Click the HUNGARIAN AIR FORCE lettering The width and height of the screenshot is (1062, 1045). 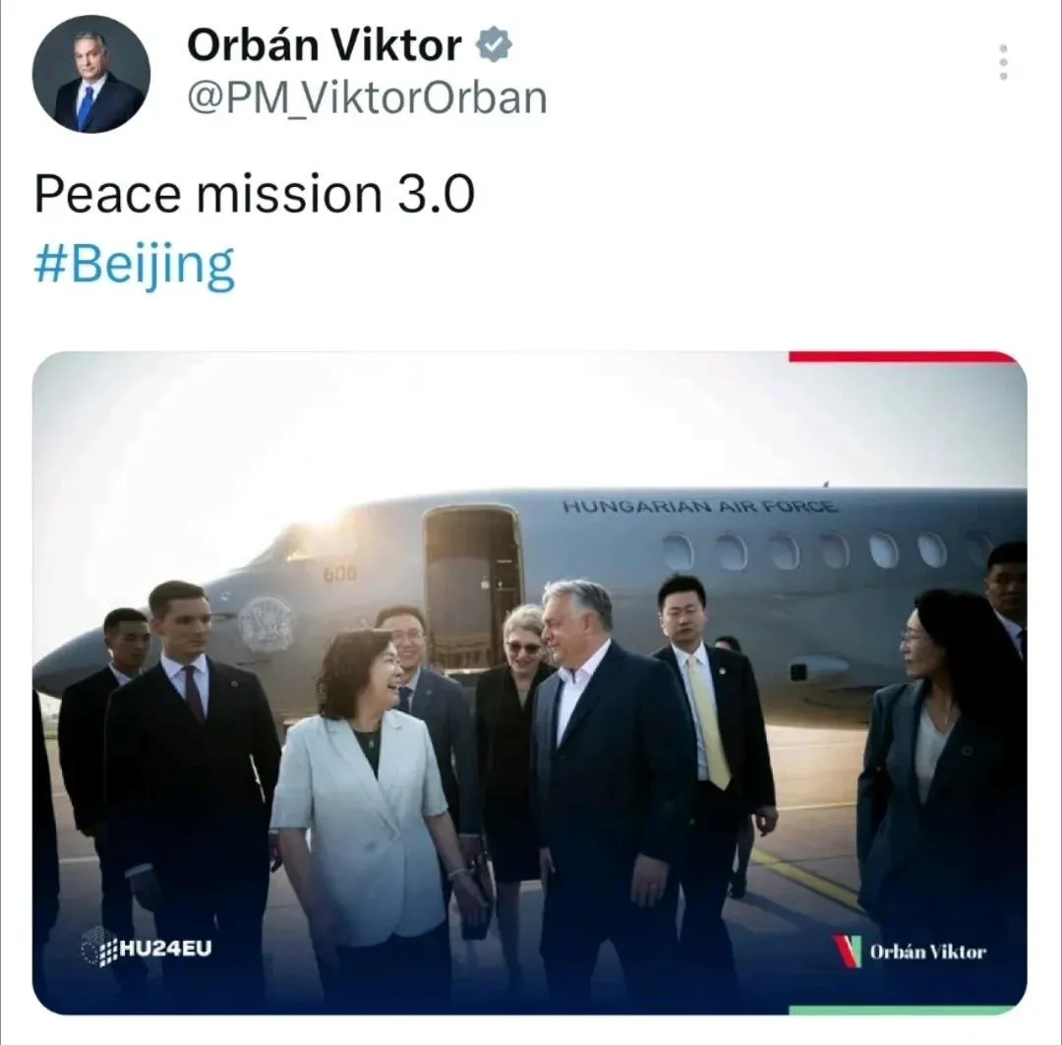700,506
